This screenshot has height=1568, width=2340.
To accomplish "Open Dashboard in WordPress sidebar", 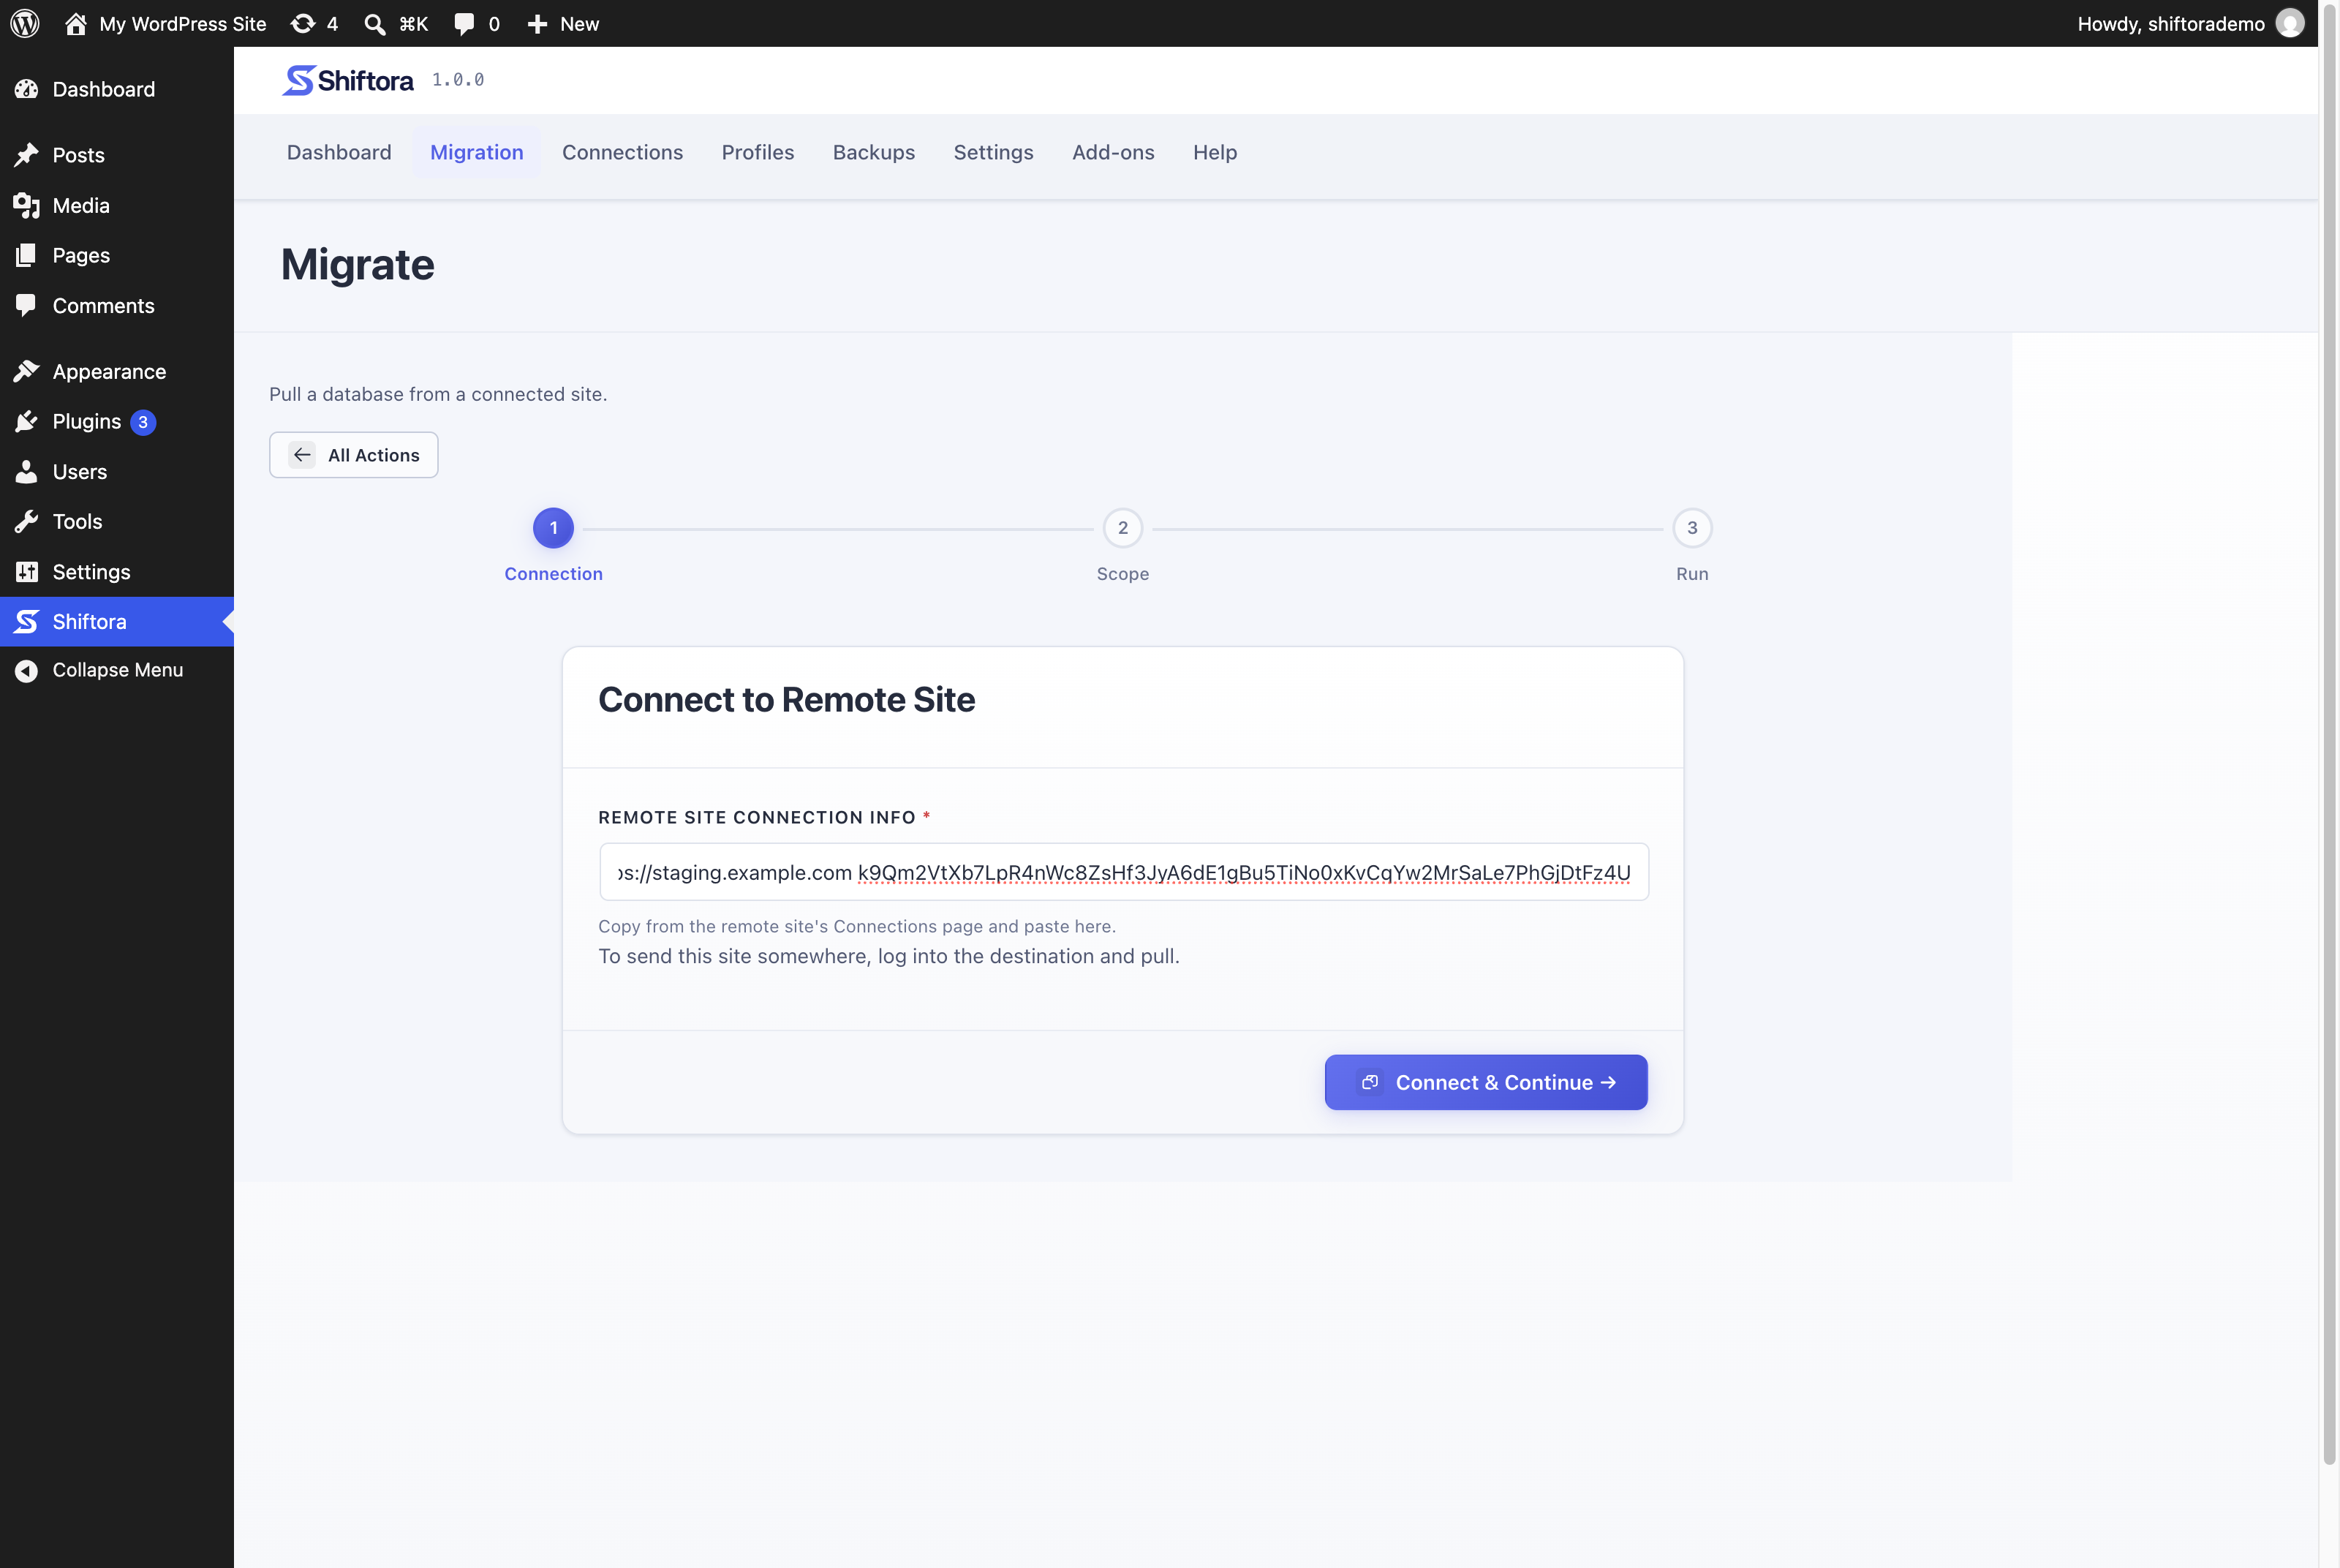I will point(117,89).
